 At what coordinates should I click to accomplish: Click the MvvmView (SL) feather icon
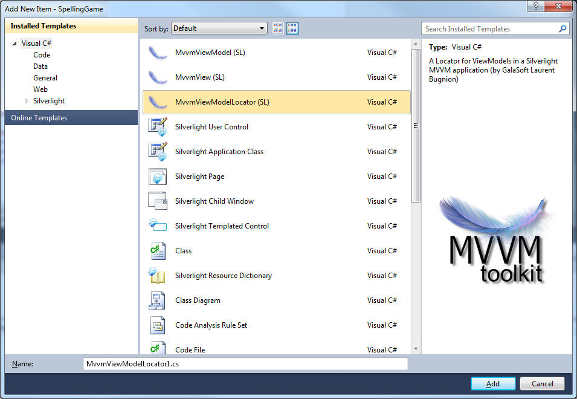[158, 77]
